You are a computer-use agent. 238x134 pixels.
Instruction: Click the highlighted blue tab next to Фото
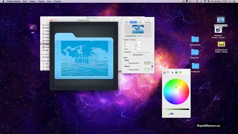[x=133, y=22]
